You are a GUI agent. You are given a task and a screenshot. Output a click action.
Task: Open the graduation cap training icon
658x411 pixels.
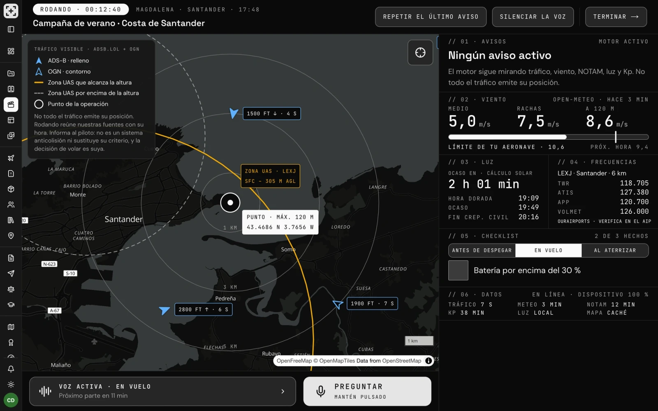click(x=11, y=305)
